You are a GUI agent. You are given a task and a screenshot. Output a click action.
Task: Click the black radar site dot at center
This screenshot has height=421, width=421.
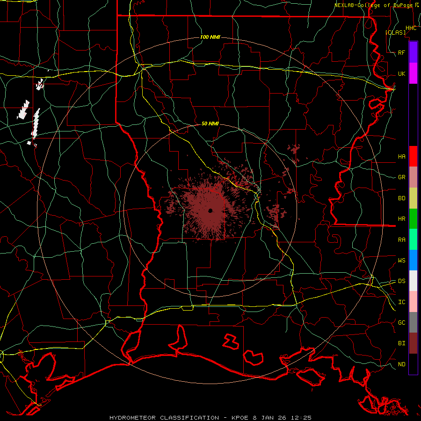pyautogui.click(x=210, y=210)
